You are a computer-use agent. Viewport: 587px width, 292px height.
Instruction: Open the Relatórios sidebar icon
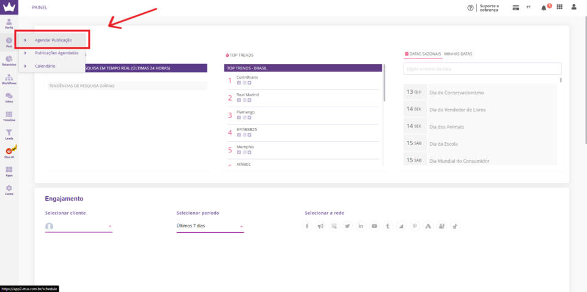[x=9, y=60]
